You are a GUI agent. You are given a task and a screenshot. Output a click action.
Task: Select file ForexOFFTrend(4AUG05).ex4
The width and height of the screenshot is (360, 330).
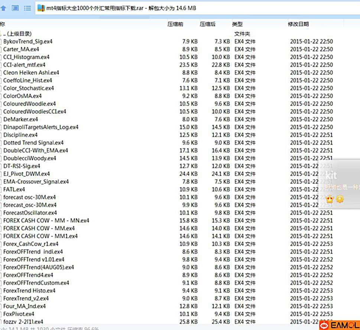[x=39, y=267]
